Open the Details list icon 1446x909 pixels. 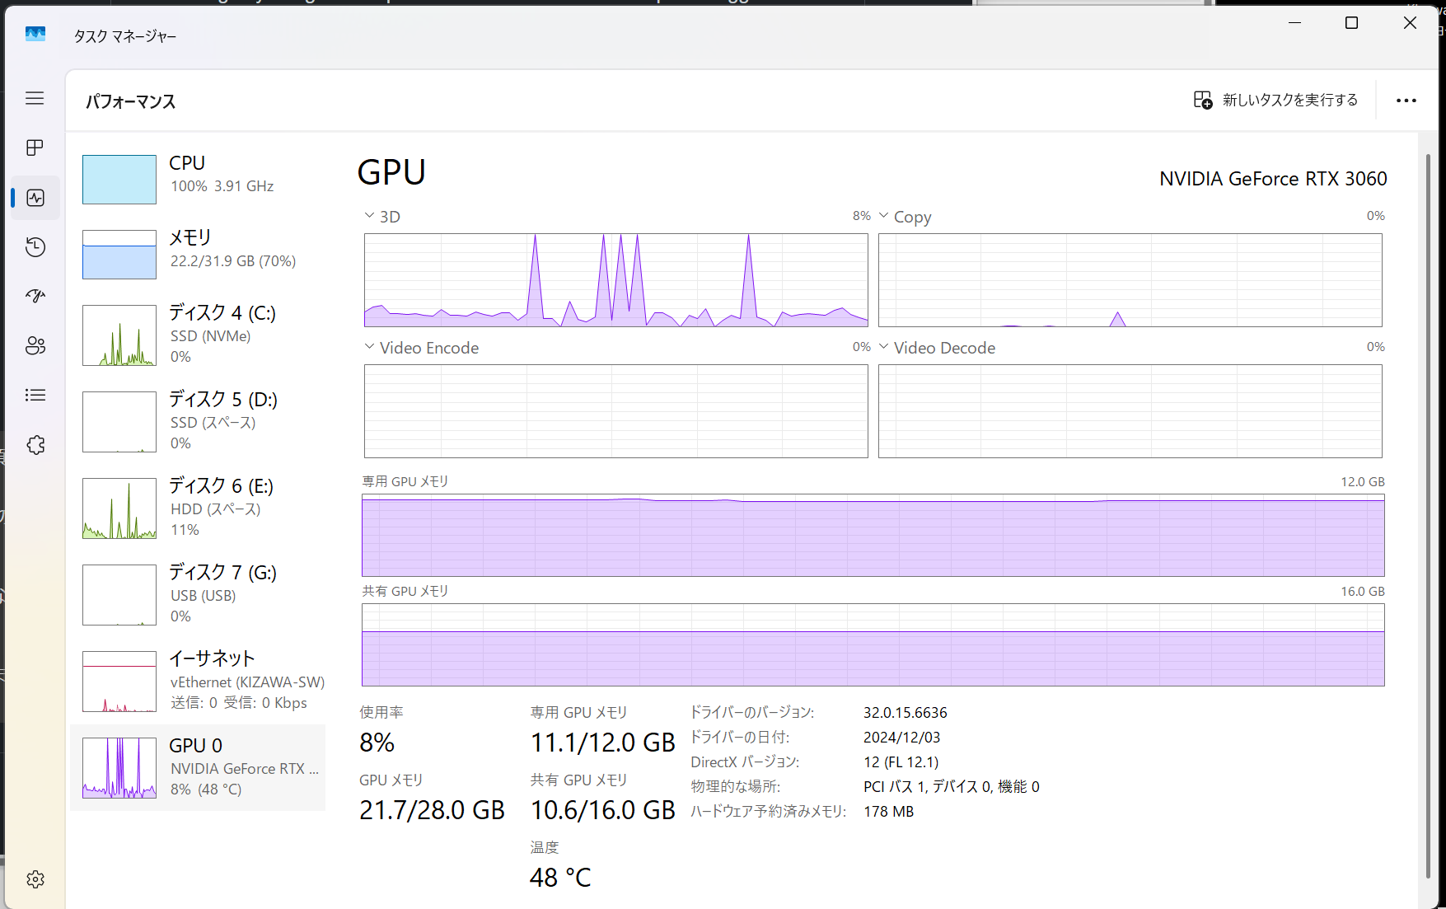[x=35, y=395]
